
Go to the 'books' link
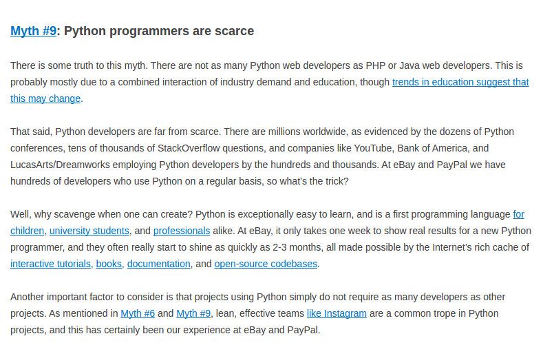pos(109,264)
